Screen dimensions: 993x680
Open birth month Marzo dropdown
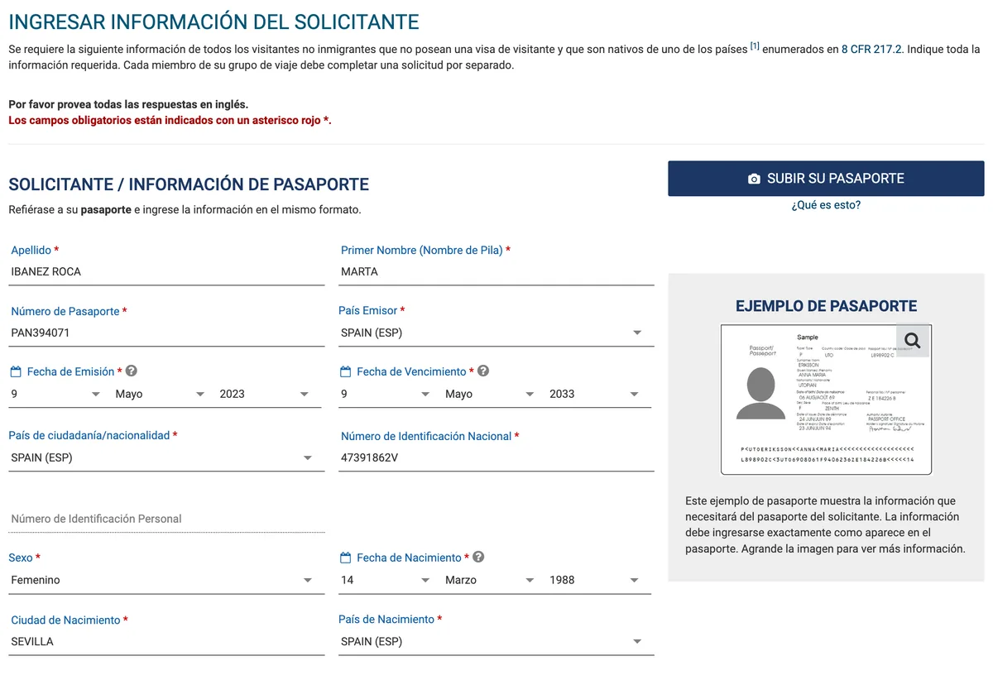(492, 580)
